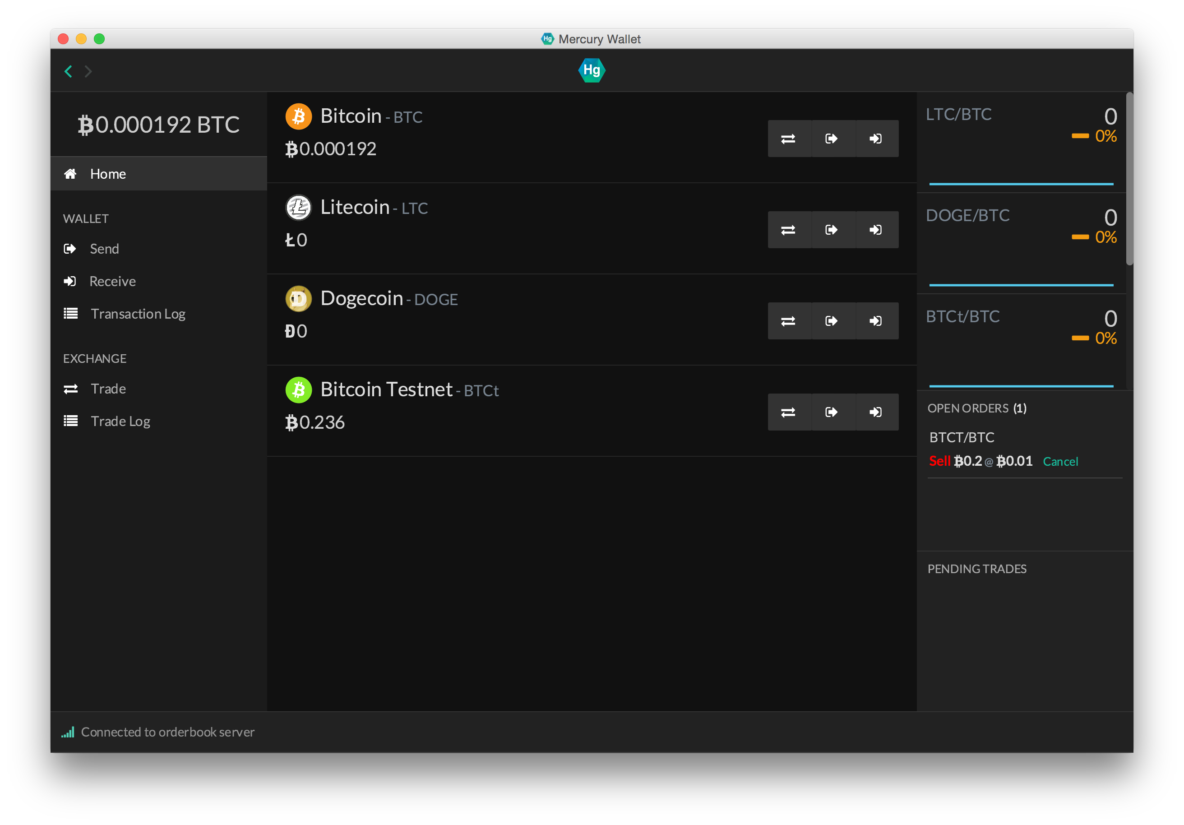The image size is (1184, 825).
Task: Click the BTCT/BTC open order label
Action: tap(962, 437)
